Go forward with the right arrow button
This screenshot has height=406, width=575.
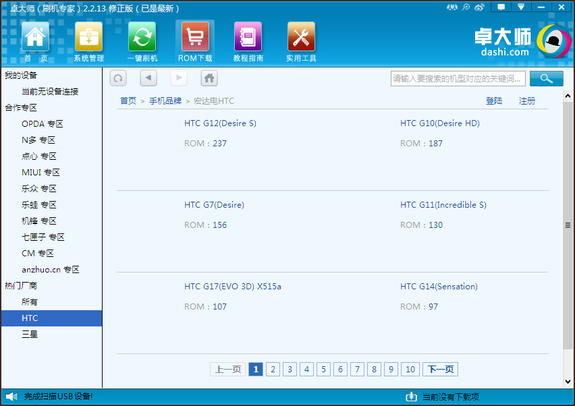179,78
